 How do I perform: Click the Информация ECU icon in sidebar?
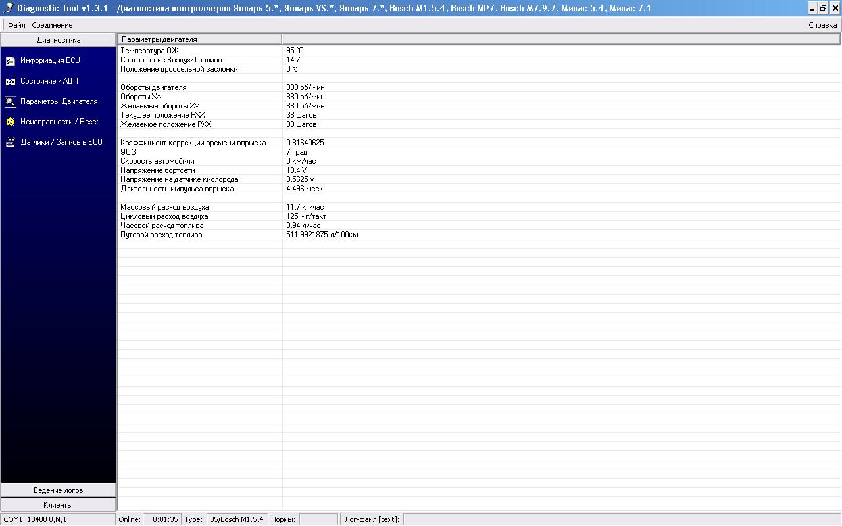pyautogui.click(x=10, y=60)
